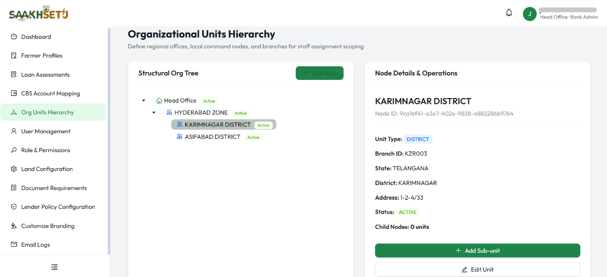This screenshot has width=607, height=277.
Task: Click the ACTIVE status badge in details
Action: tap(408, 212)
